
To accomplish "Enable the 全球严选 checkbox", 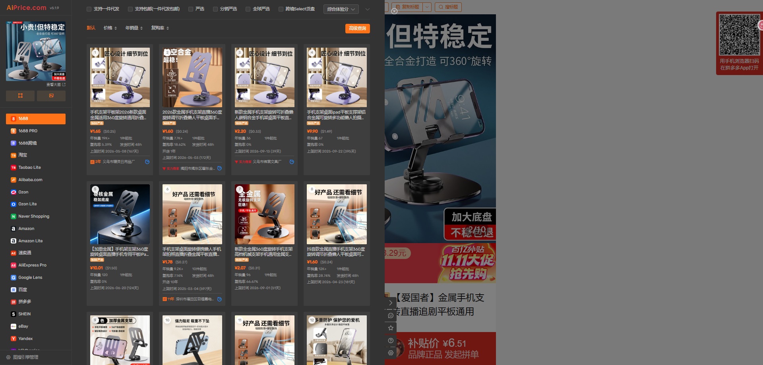I will click(x=248, y=9).
